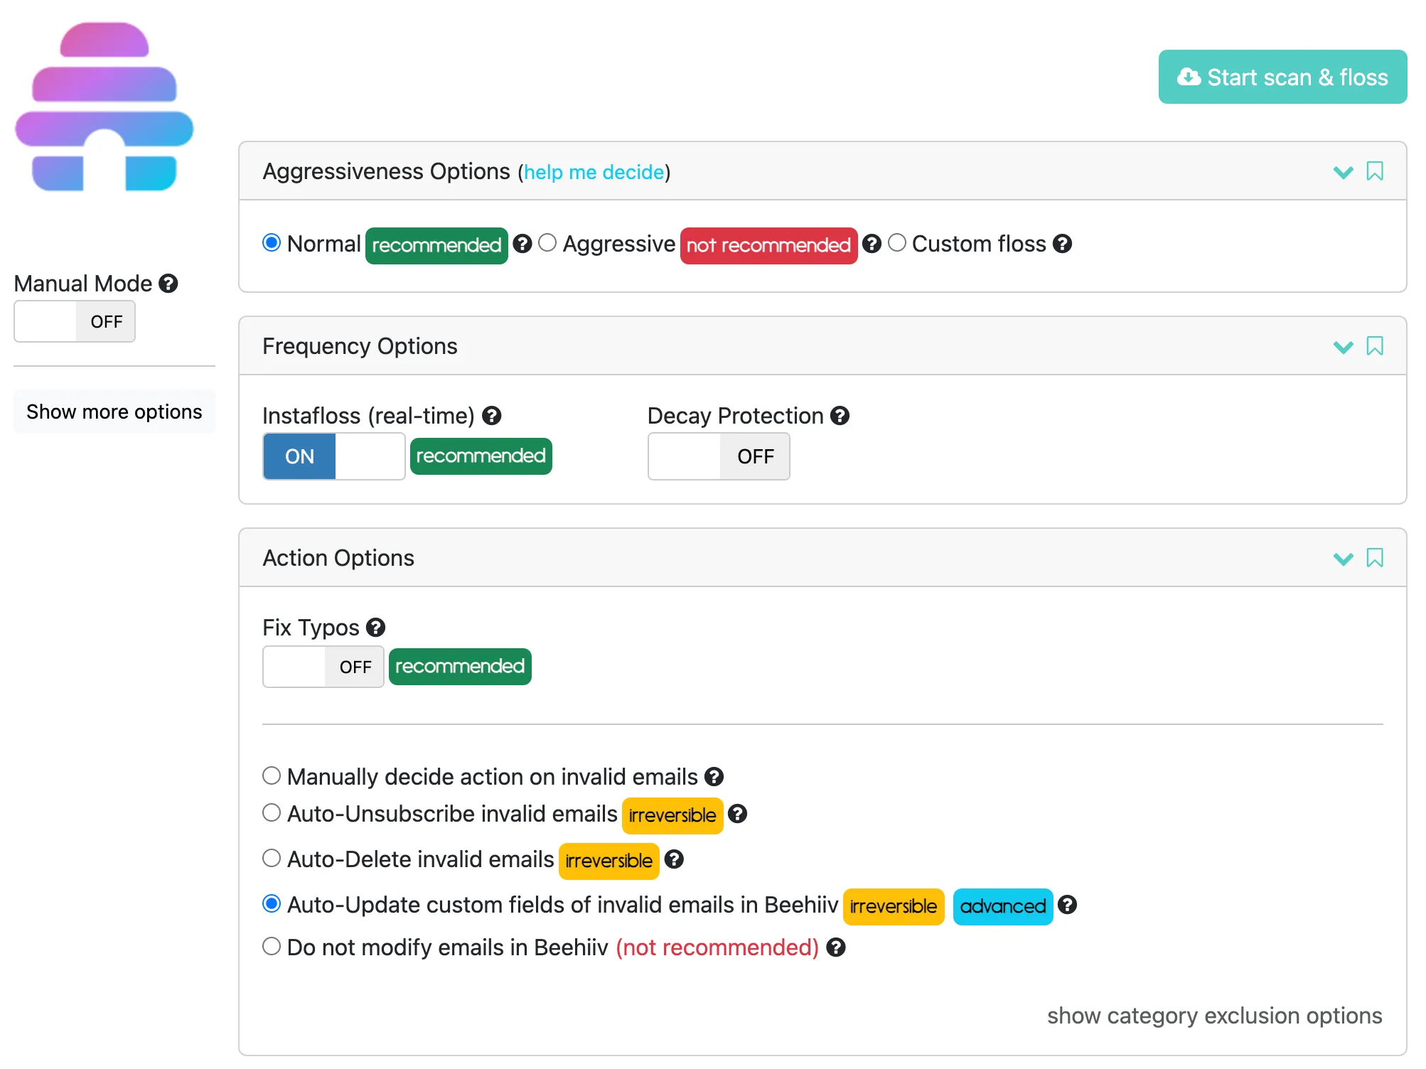Select Auto-Delete invalid emails option

pos(272,858)
